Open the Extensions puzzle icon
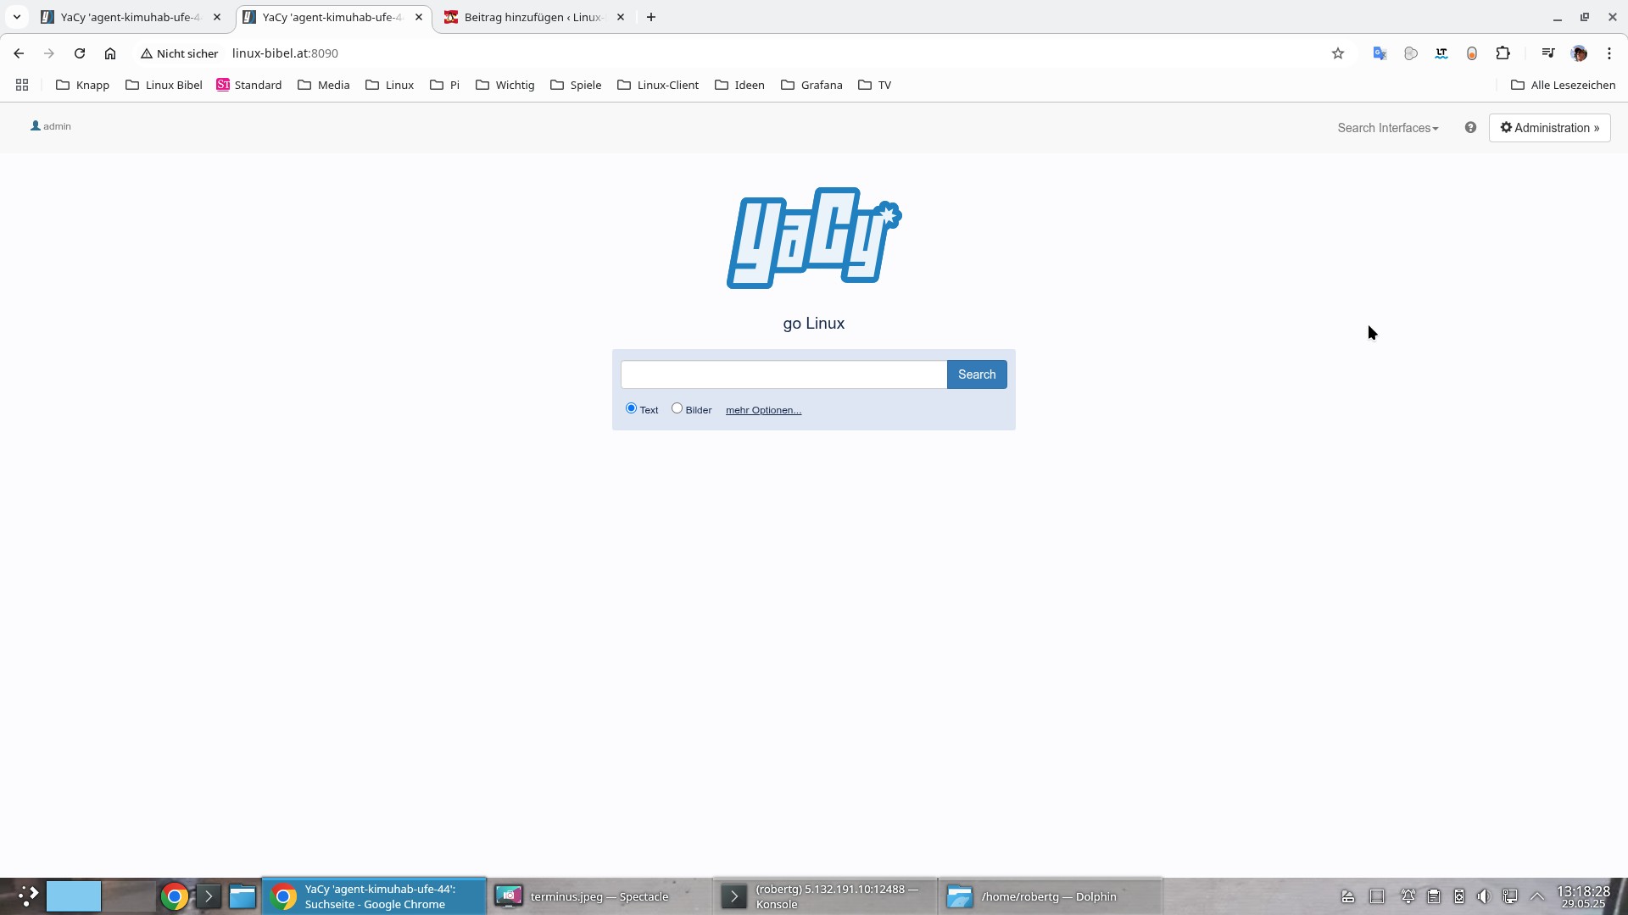The width and height of the screenshot is (1628, 915). coord(1503,53)
